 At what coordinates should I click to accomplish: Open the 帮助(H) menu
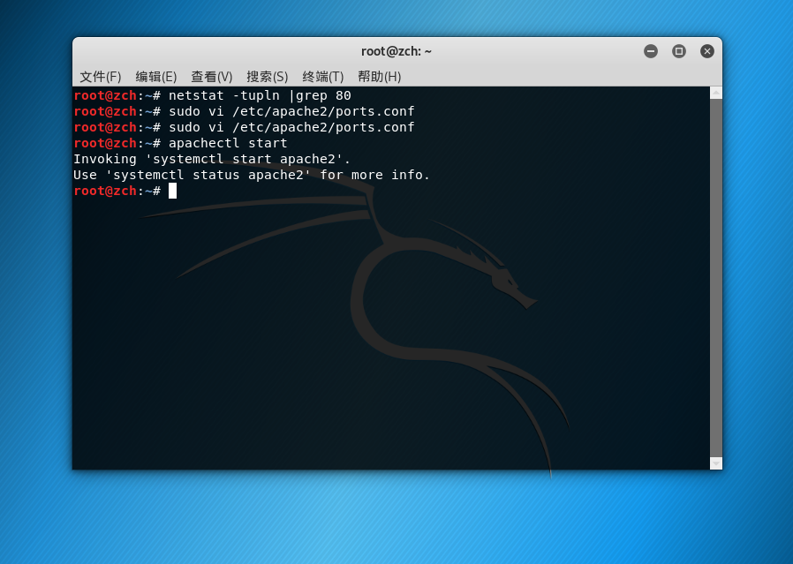coord(380,77)
